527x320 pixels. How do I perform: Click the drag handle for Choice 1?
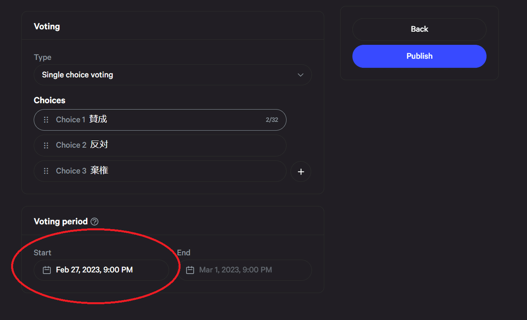(x=46, y=120)
